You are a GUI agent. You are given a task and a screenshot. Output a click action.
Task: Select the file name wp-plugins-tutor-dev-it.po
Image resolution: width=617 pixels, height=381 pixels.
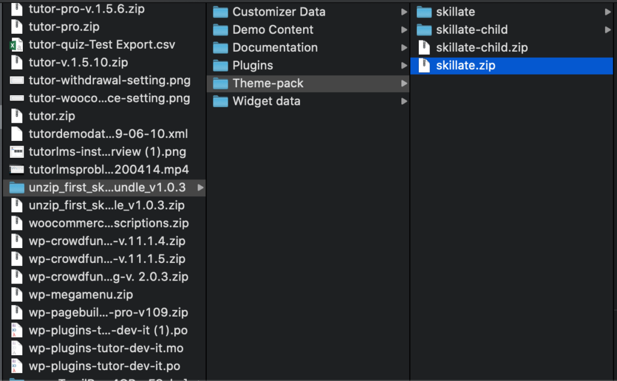tap(105, 366)
